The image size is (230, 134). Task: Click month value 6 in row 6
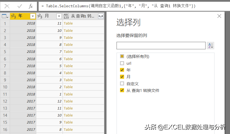point(49,59)
